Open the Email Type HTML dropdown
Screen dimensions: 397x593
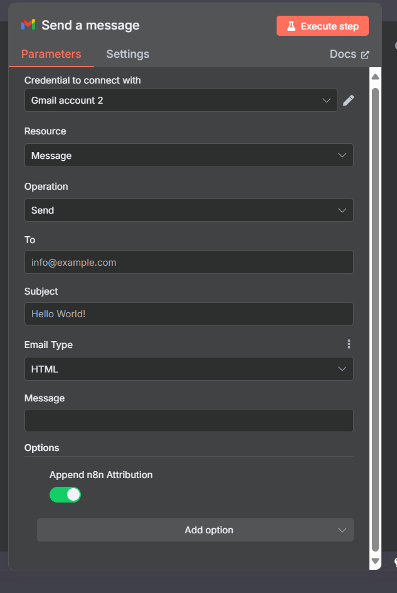pos(189,369)
